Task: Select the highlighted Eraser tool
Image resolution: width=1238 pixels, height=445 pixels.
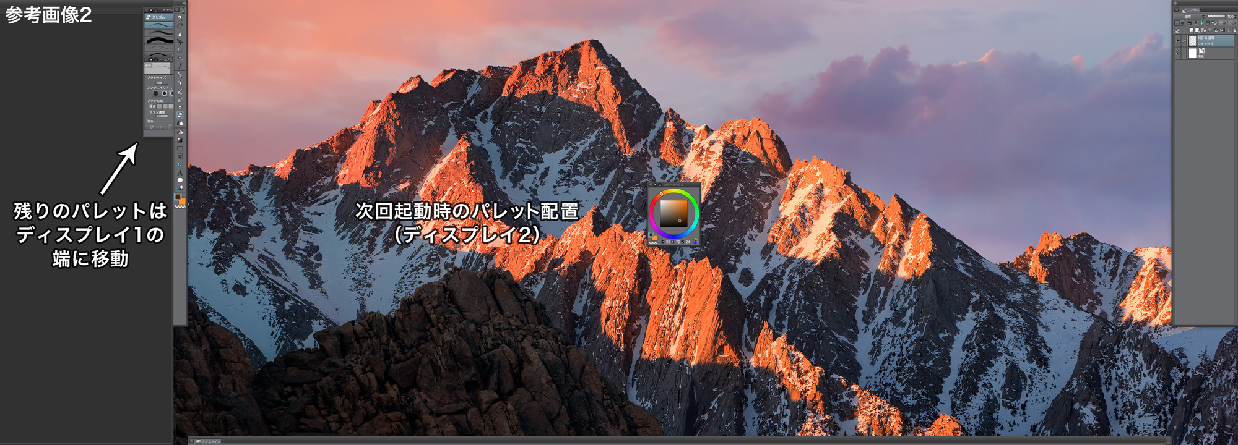Action: [x=180, y=115]
